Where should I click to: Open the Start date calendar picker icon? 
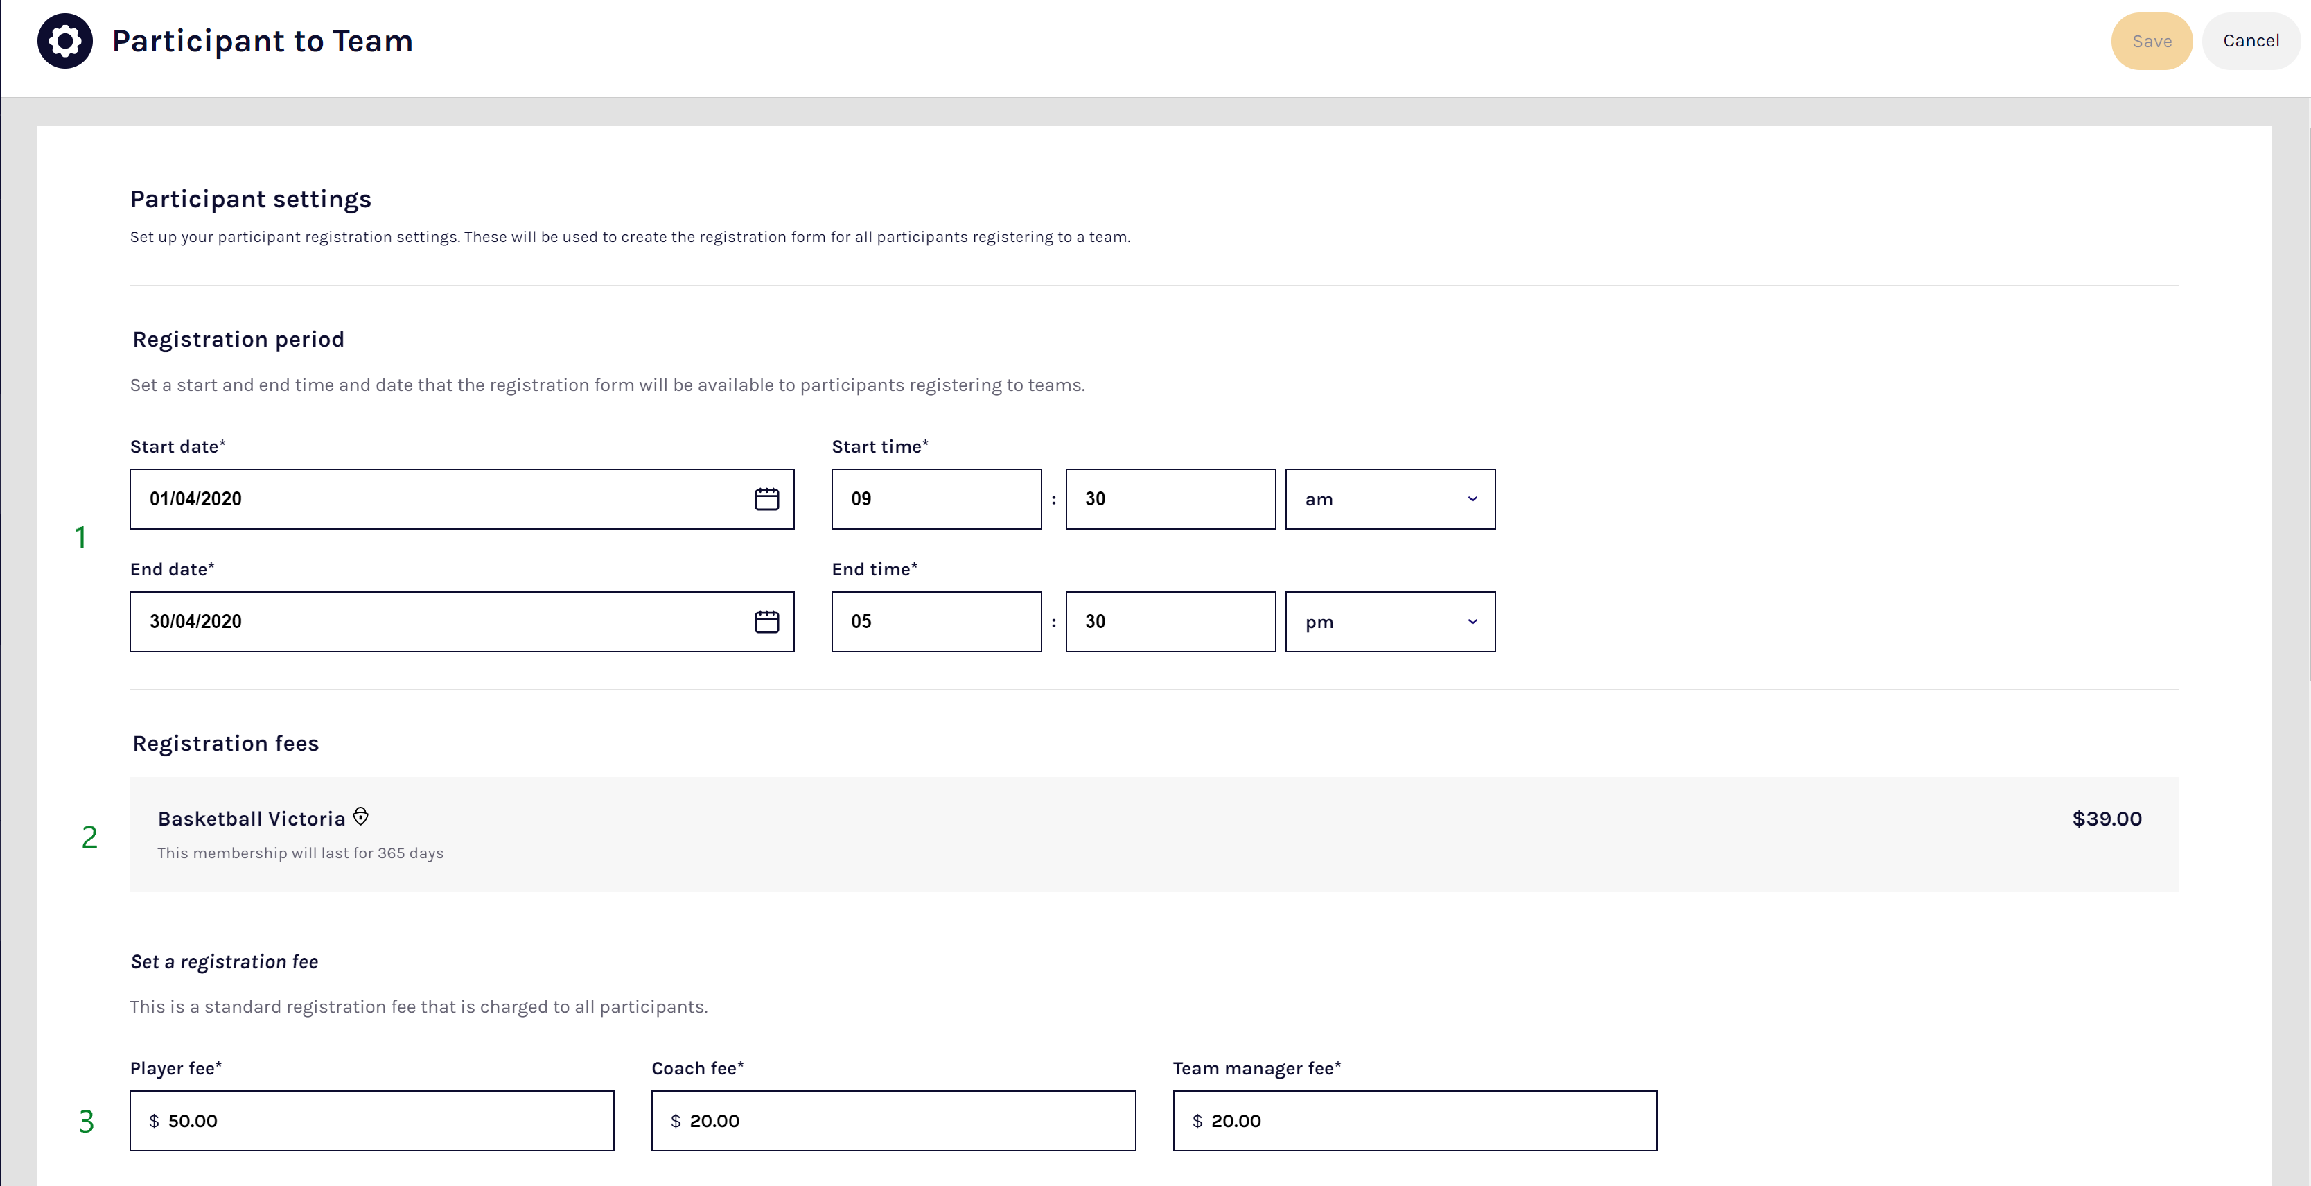766,499
